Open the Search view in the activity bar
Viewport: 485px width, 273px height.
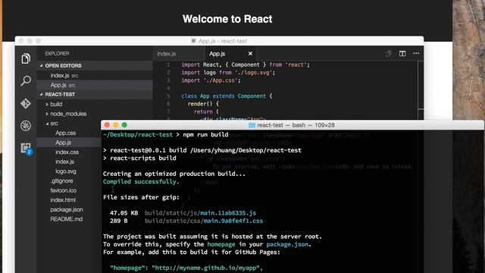26,81
